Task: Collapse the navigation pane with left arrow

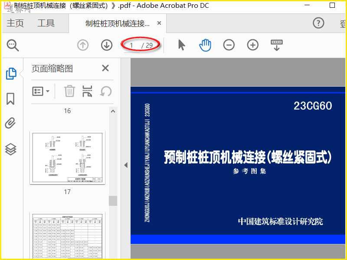Action: [x=126, y=165]
